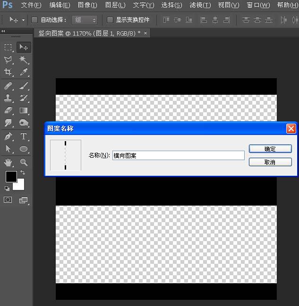Select the Eraser tool
Viewport: 299px width, 306px height.
click(8, 110)
